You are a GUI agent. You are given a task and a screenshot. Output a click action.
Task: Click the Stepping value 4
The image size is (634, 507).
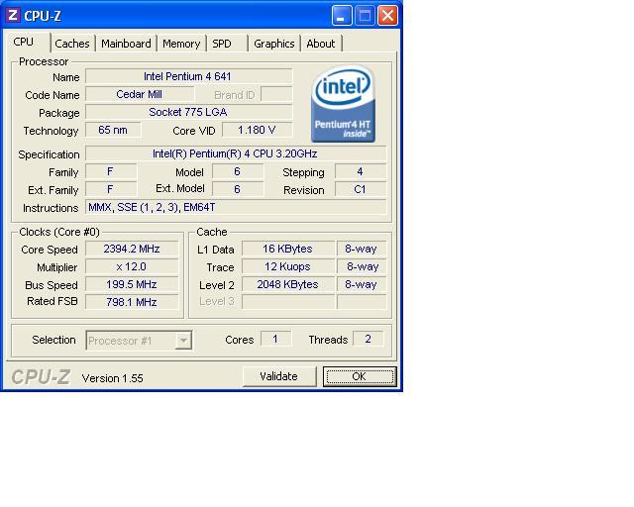click(361, 172)
